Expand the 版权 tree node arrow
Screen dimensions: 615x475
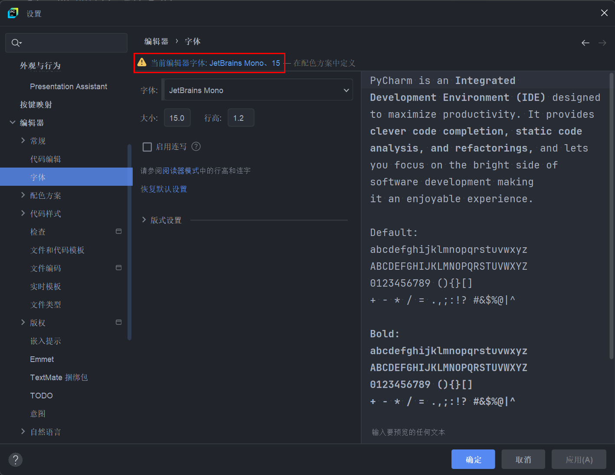23,322
